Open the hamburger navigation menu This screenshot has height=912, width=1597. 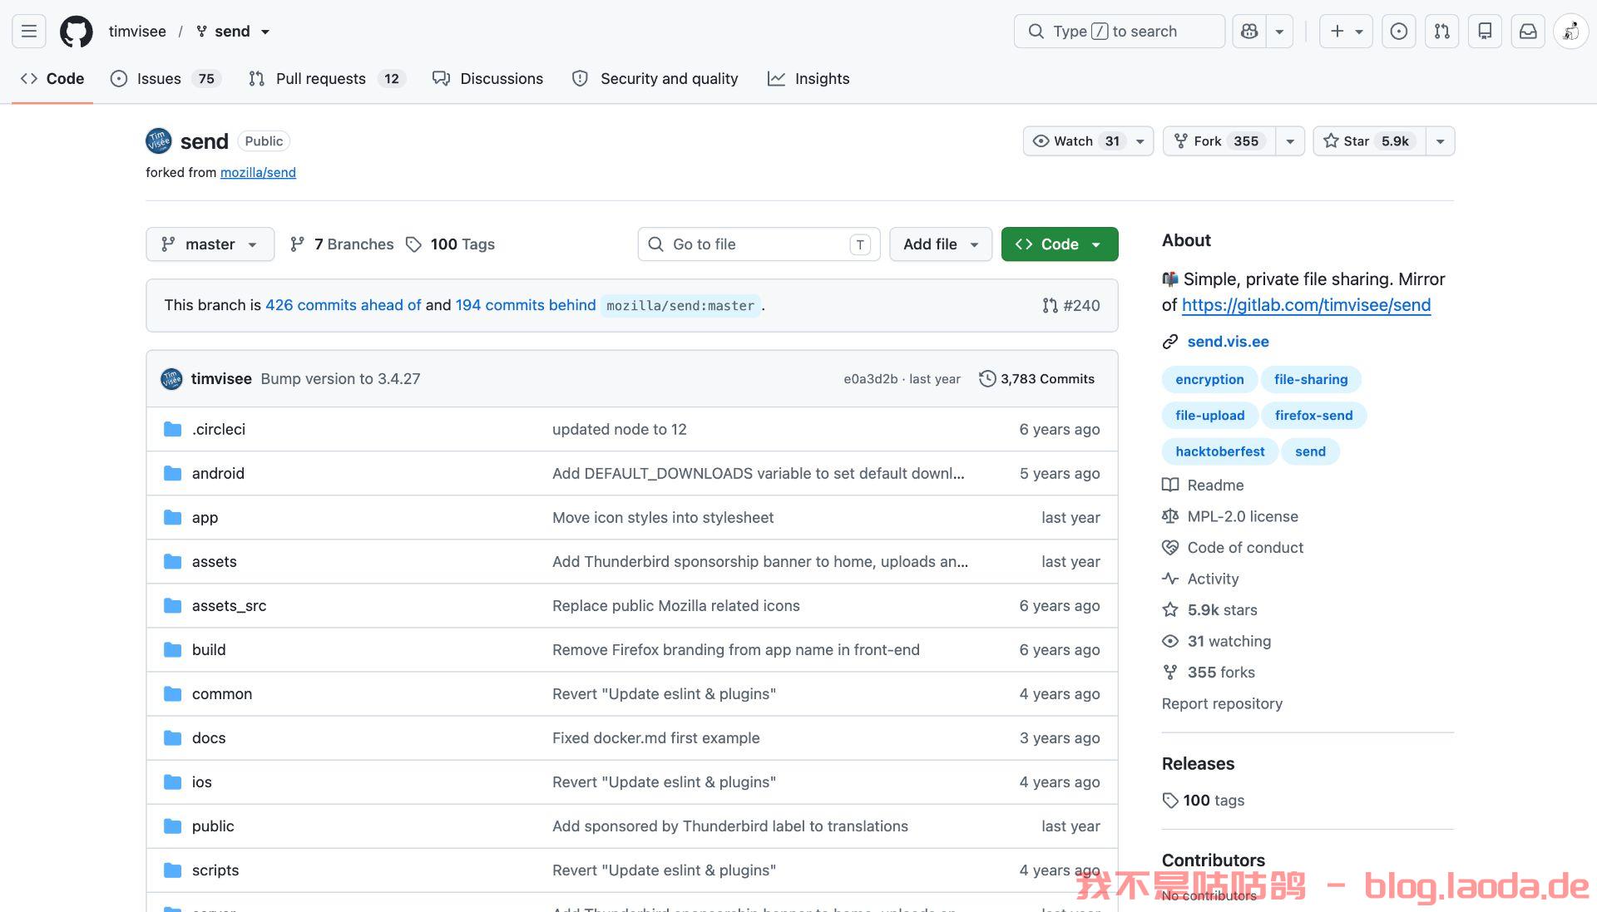click(x=29, y=32)
